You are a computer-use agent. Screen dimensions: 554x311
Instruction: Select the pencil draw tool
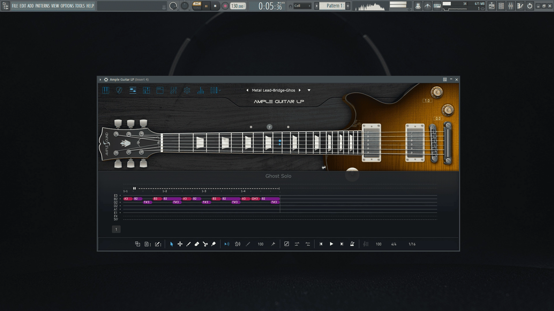[x=188, y=244]
